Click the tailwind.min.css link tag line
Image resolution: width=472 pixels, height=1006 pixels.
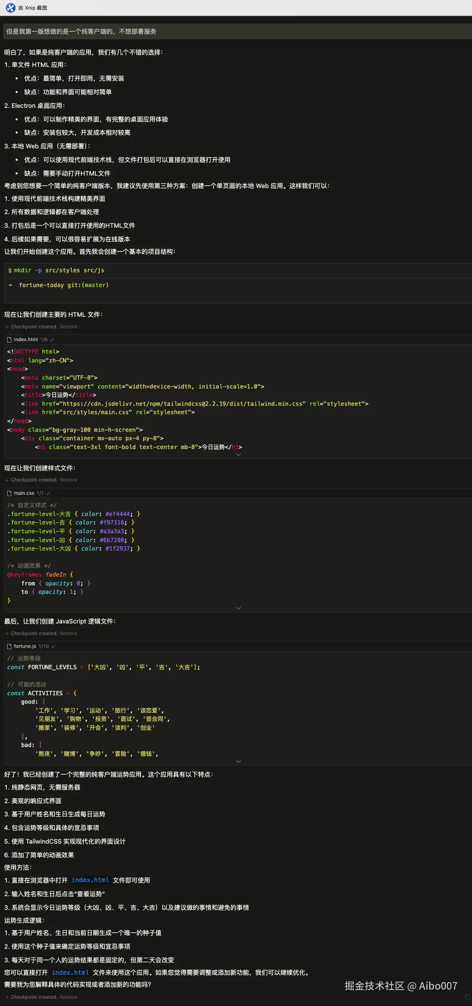195,404
